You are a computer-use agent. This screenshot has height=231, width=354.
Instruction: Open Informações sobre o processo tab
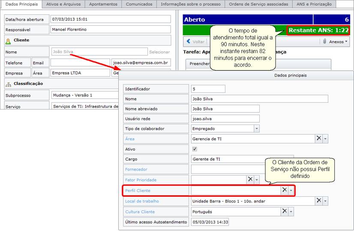[191, 4]
